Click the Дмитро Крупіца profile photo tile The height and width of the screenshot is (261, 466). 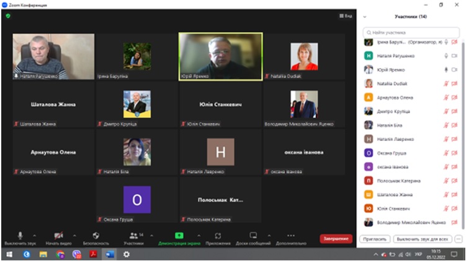tap(137, 105)
